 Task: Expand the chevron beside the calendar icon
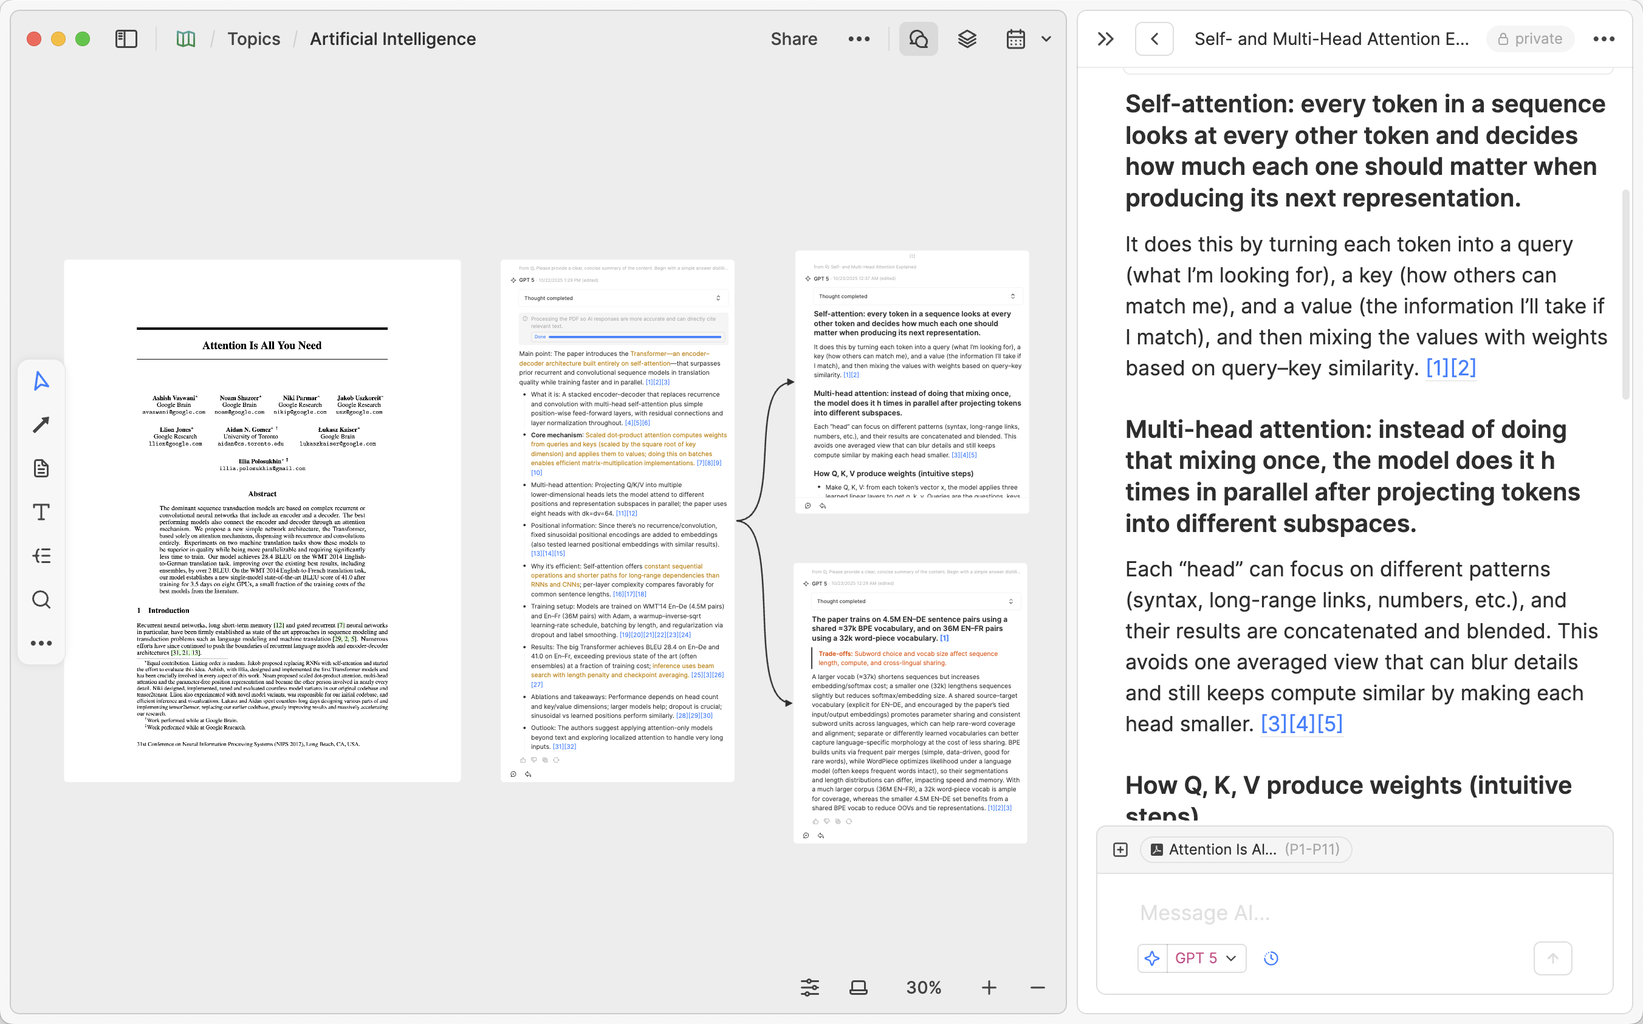coord(1046,39)
